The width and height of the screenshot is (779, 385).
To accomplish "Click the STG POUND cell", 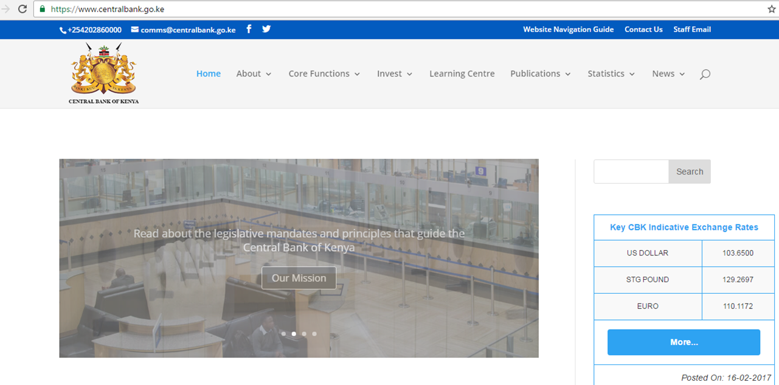I will coord(648,280).
